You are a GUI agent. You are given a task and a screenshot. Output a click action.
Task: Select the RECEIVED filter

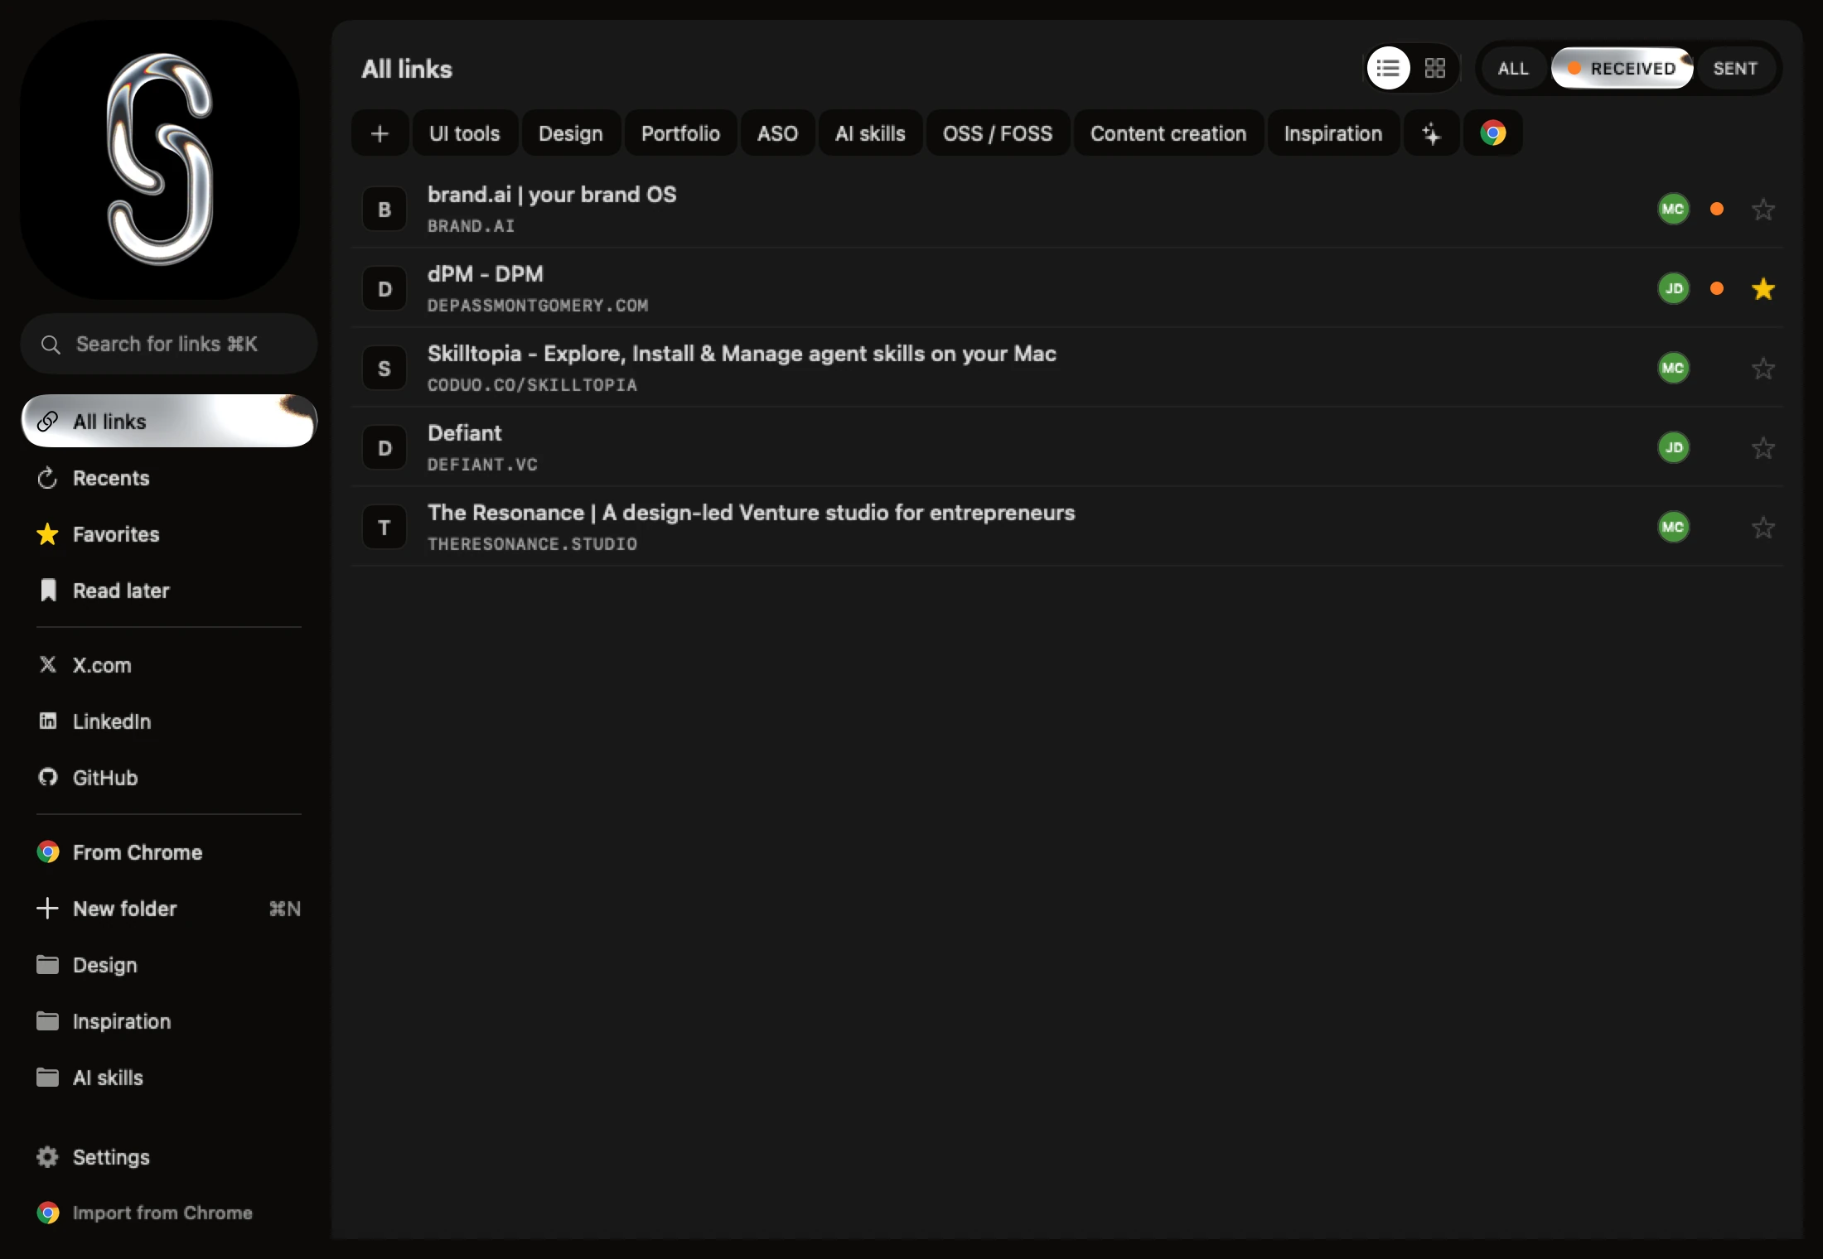click(x=1622, y=69)
